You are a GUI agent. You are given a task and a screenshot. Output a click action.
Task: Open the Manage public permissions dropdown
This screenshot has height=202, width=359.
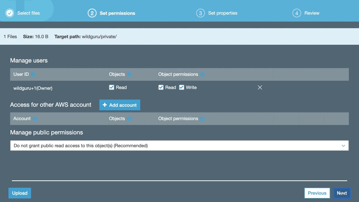pos(179,146)
